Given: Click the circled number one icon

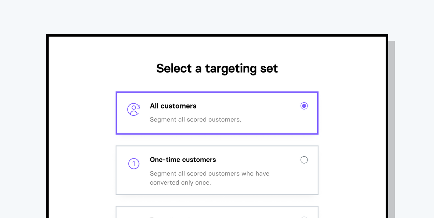Looking at the screenshot, I should coord(134,164).
